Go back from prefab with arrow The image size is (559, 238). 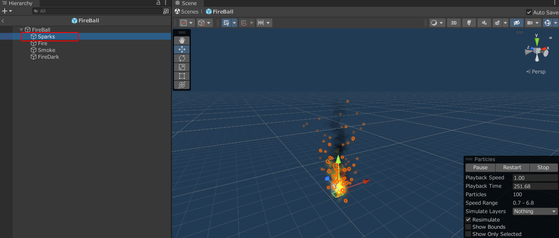3,21
